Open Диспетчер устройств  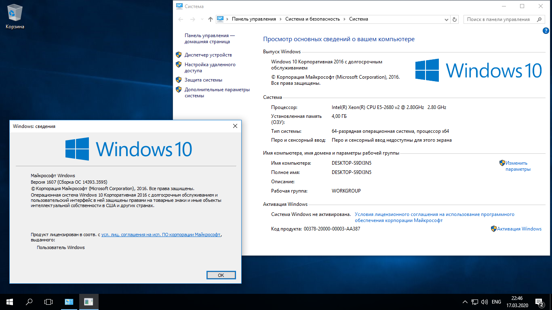[208, 55]
